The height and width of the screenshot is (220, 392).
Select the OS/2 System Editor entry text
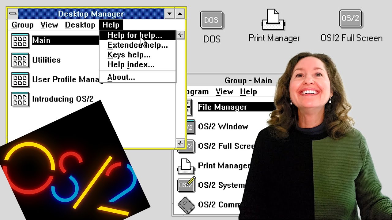221,185
